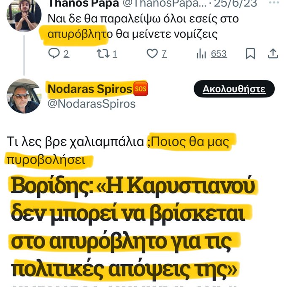Like the Thanos Papa tweet
The width and height of the screenshot is (287, 287).
pyautogui.click(x=152, y=54)
